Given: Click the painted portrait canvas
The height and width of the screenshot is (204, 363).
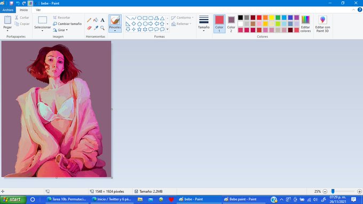Looking at the screenshot, I should [56, 109].
